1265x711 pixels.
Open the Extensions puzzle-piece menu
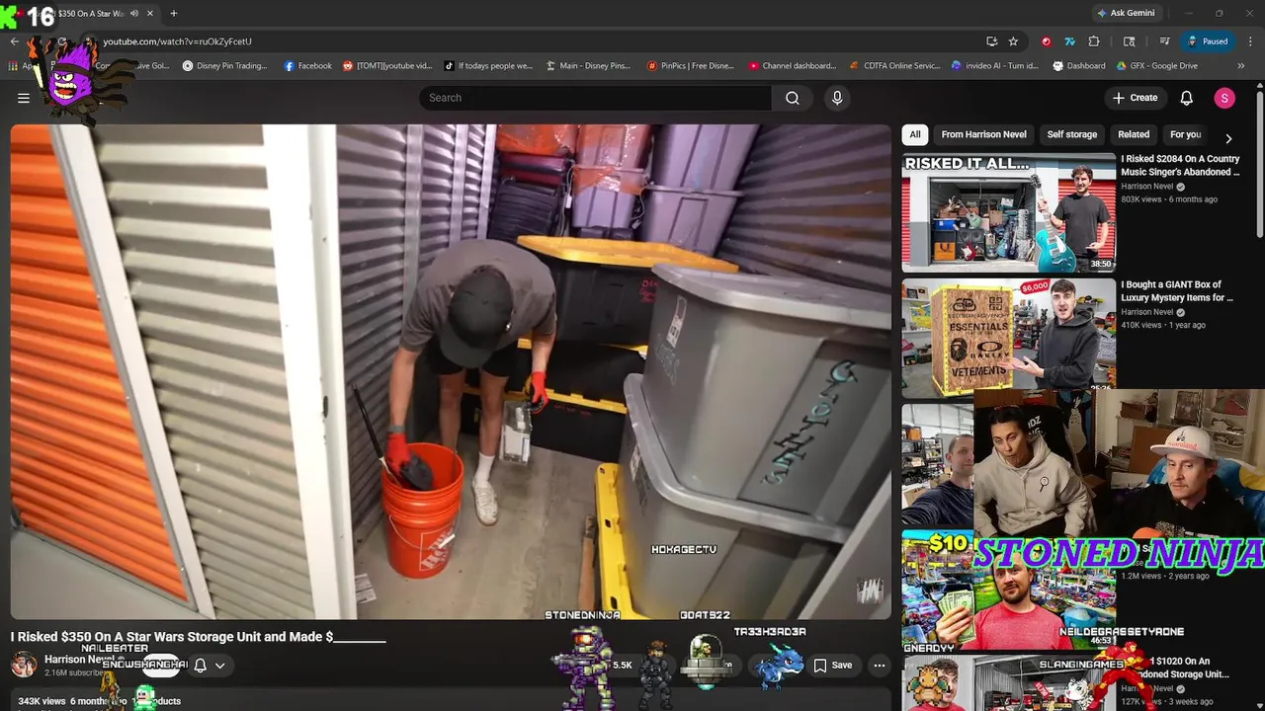coord(1094,41)
